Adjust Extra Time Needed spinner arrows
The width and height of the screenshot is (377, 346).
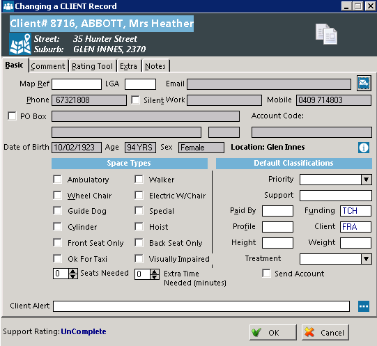click(x=155, y=274)
